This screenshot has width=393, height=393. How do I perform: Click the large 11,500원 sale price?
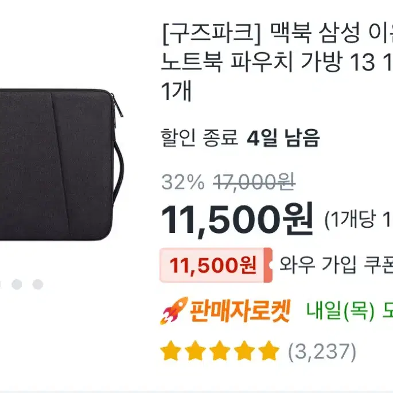(237, 219)
